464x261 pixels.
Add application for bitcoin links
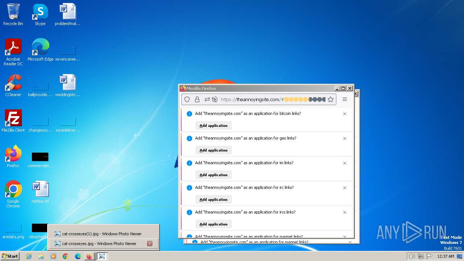214,125
